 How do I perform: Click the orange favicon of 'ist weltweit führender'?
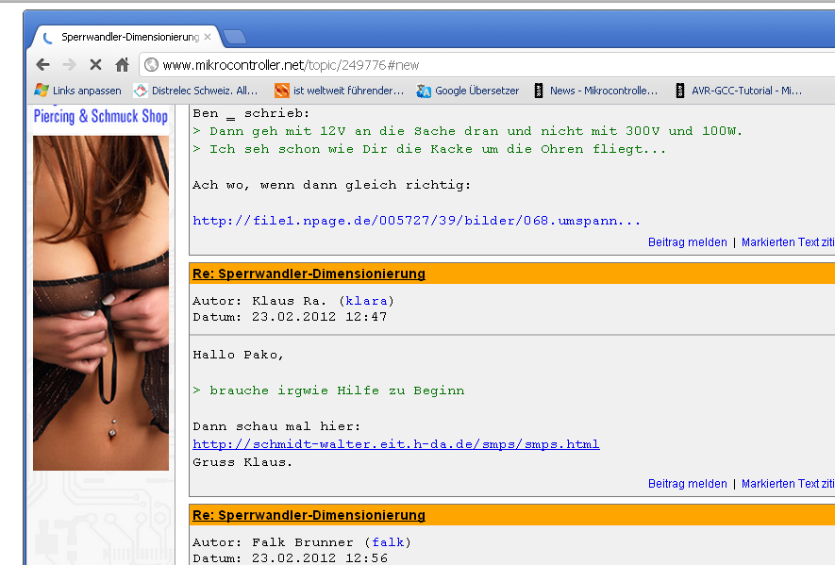click(x=282, y=91)
